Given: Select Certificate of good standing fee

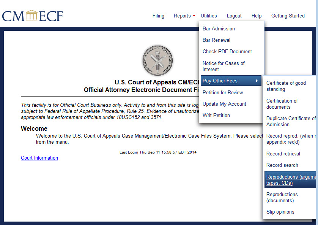Looking at the screenshot, I should pyautogui.click(x=286, y=86).
